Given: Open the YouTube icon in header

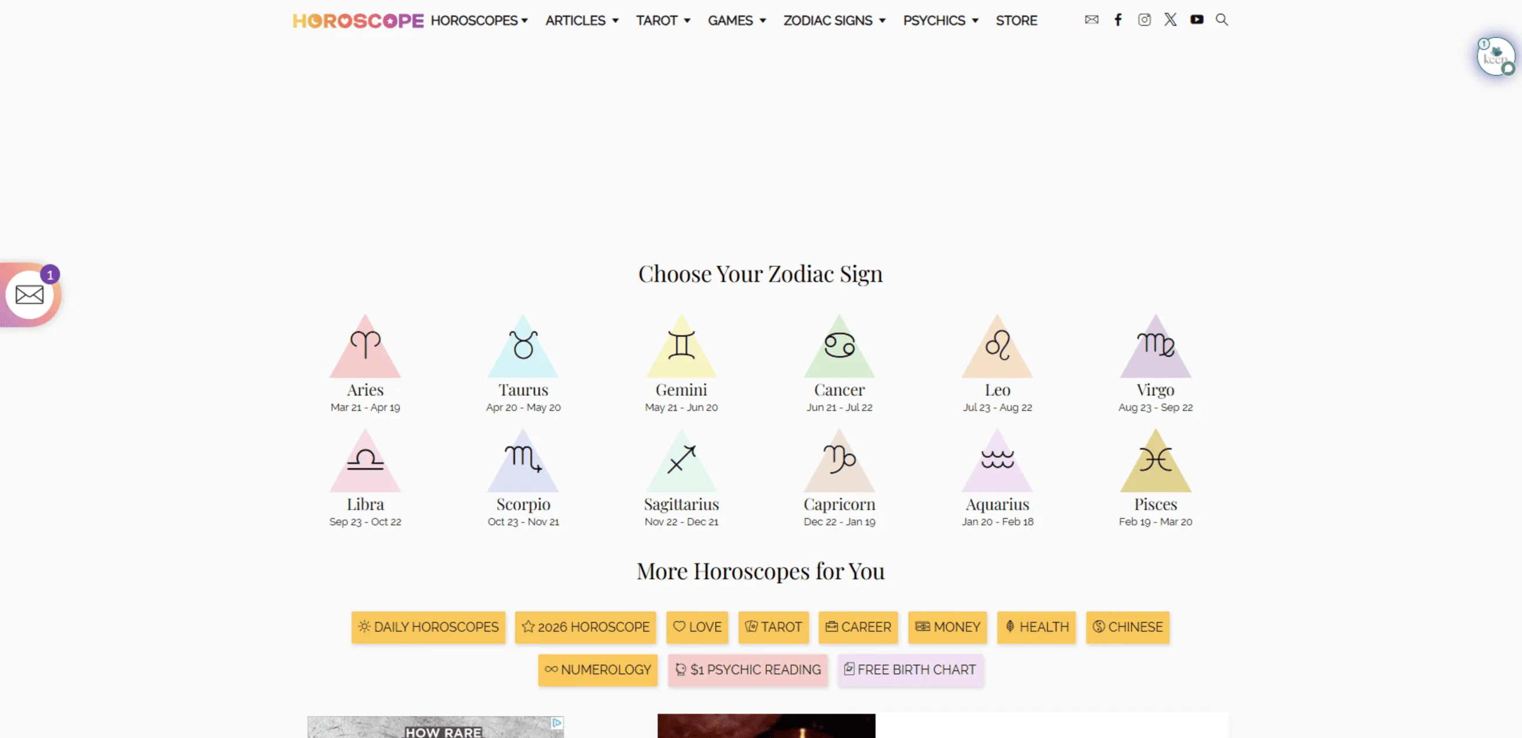Looking at the screenshot, I should click(x=1196, y=20).
